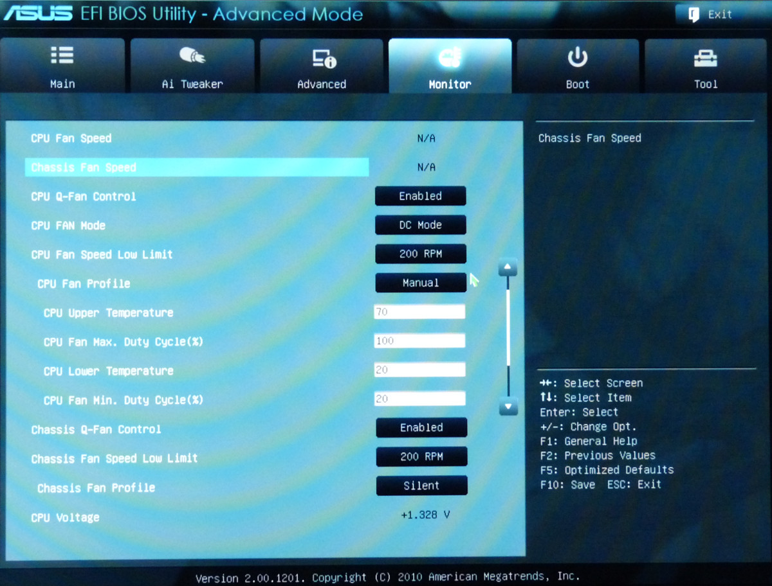Click CPU Fan Max. Duty Cycle field
The image size is (772, 586).
419,341
